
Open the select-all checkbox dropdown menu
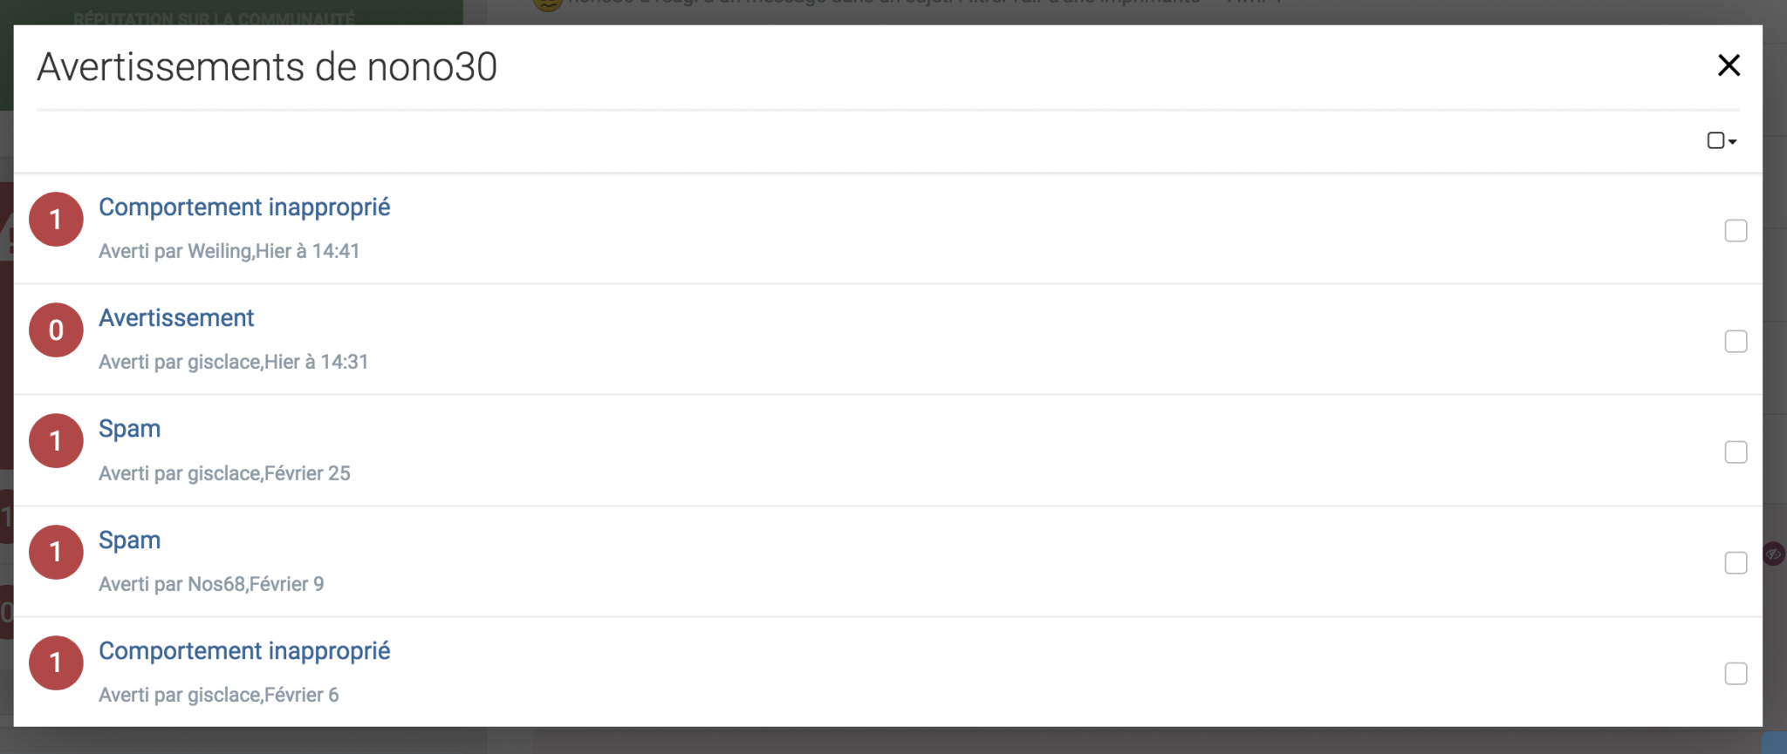(x=1722, y=140)
